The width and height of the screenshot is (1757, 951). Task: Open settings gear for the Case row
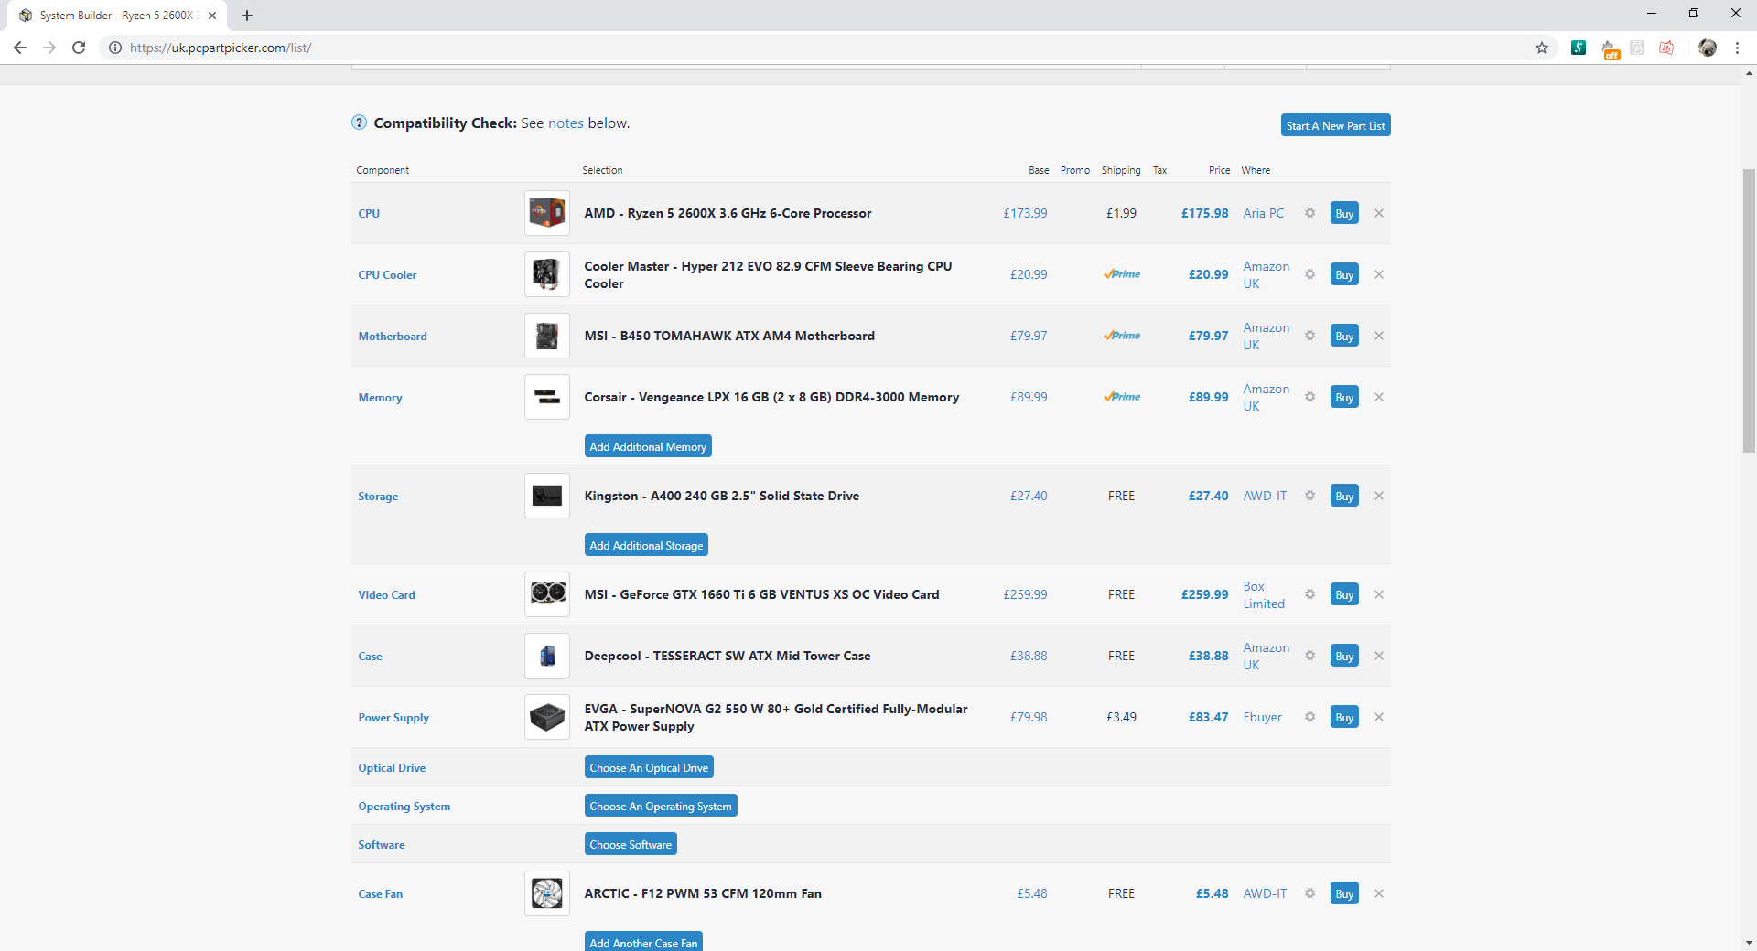(x=1310, y=656)
